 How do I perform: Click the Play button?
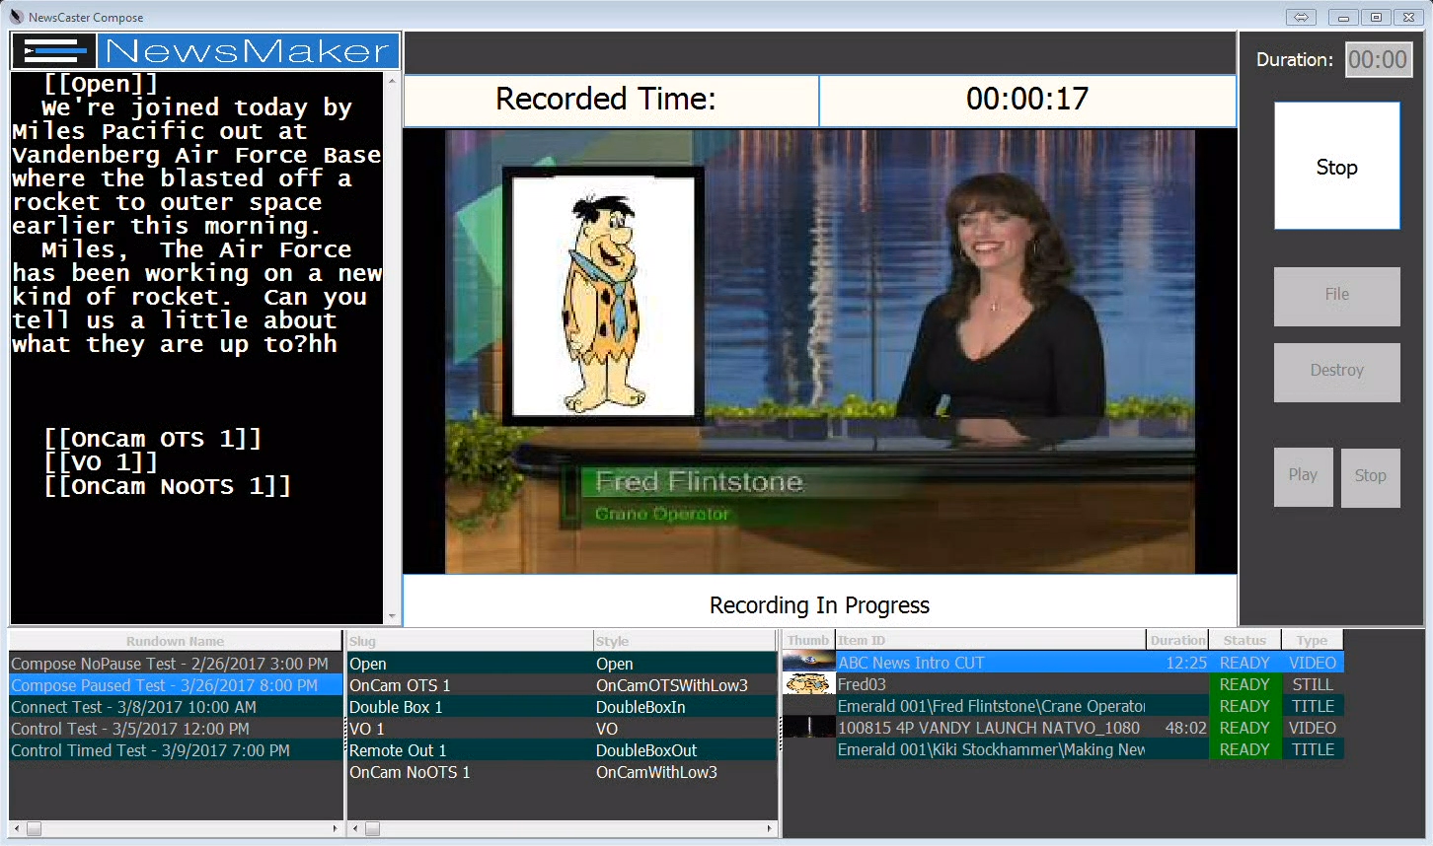point(1303,476)
